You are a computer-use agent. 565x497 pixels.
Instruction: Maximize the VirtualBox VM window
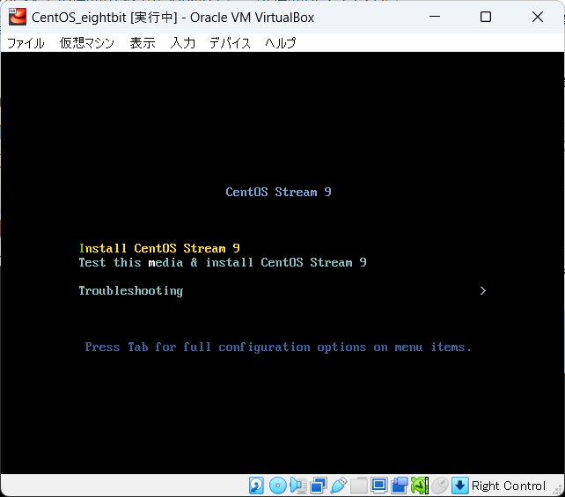pyautogui.click(x=486, y=17)
